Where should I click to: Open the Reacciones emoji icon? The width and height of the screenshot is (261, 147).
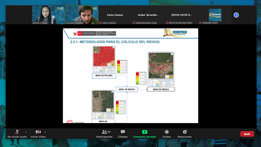pos(185,132)
